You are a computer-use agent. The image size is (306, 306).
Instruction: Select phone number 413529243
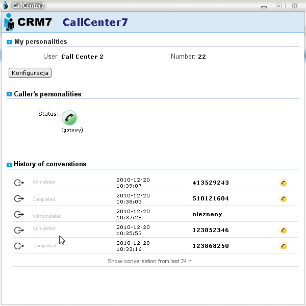(x=211, y=183)
